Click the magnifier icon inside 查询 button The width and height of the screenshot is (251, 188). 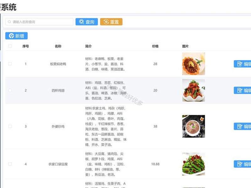point(82,22)
